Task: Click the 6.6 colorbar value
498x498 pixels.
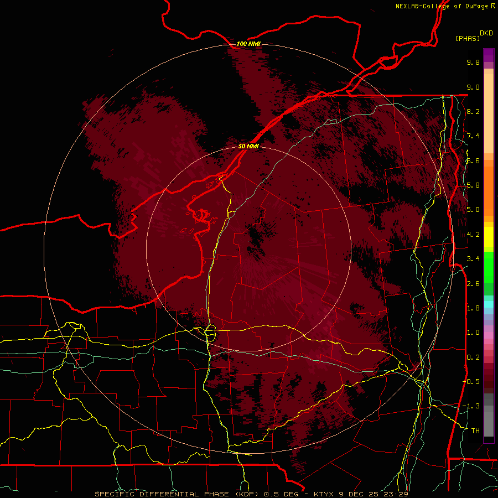Action: point(473,160)
